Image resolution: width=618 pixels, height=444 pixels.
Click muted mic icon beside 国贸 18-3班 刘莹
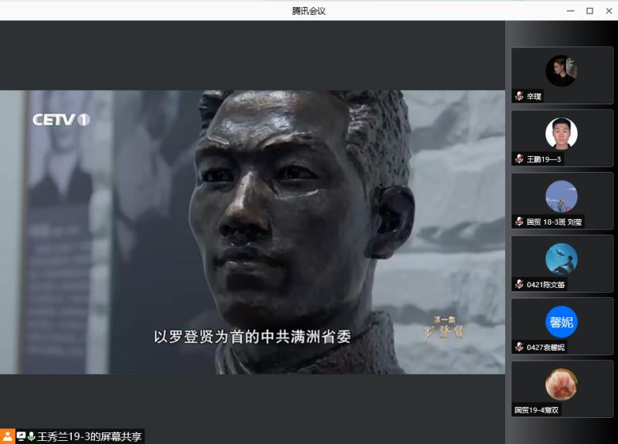[x=519, y=222]
